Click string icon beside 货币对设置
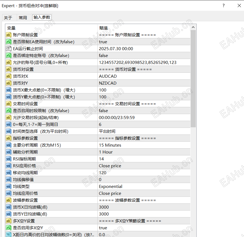The width and height of the screenshot is (244, 237). (9, 69)
